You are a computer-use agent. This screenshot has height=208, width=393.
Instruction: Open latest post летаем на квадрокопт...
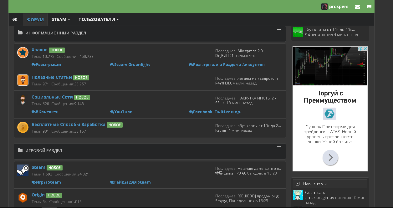click(259, 78)
